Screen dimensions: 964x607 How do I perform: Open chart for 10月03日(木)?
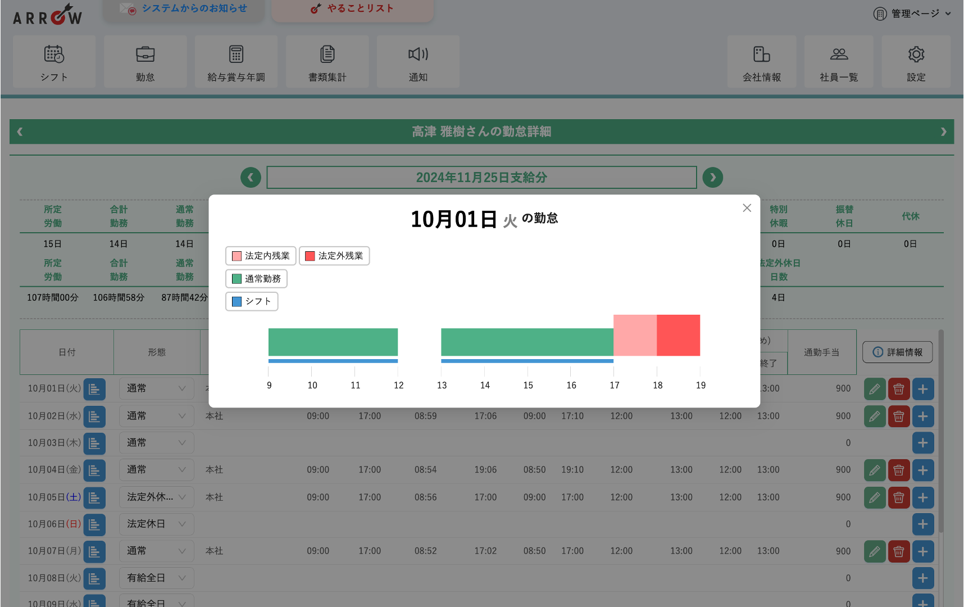point(94,443)
